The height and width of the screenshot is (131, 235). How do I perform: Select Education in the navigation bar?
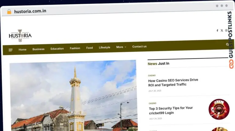click(57, 49)
